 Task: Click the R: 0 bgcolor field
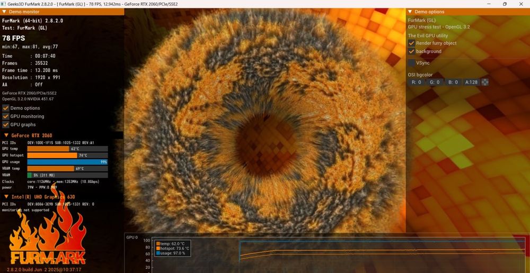[x=417, y=82]
